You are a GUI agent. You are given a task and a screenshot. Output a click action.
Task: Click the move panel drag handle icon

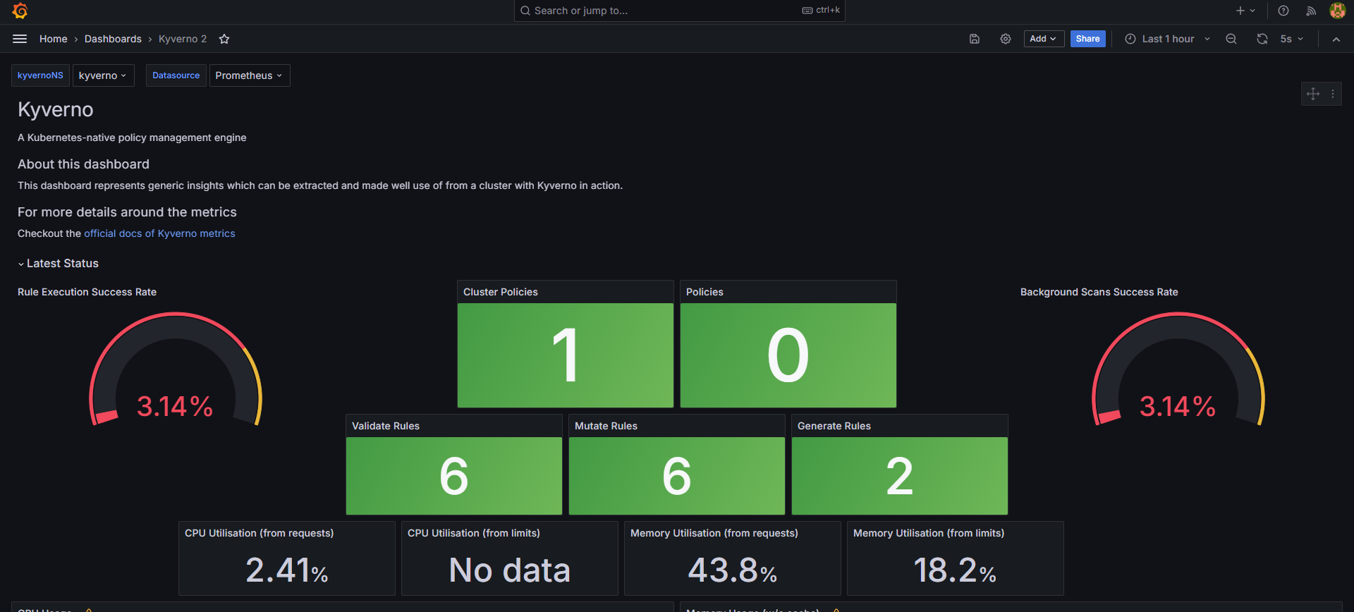[1313, 94]
